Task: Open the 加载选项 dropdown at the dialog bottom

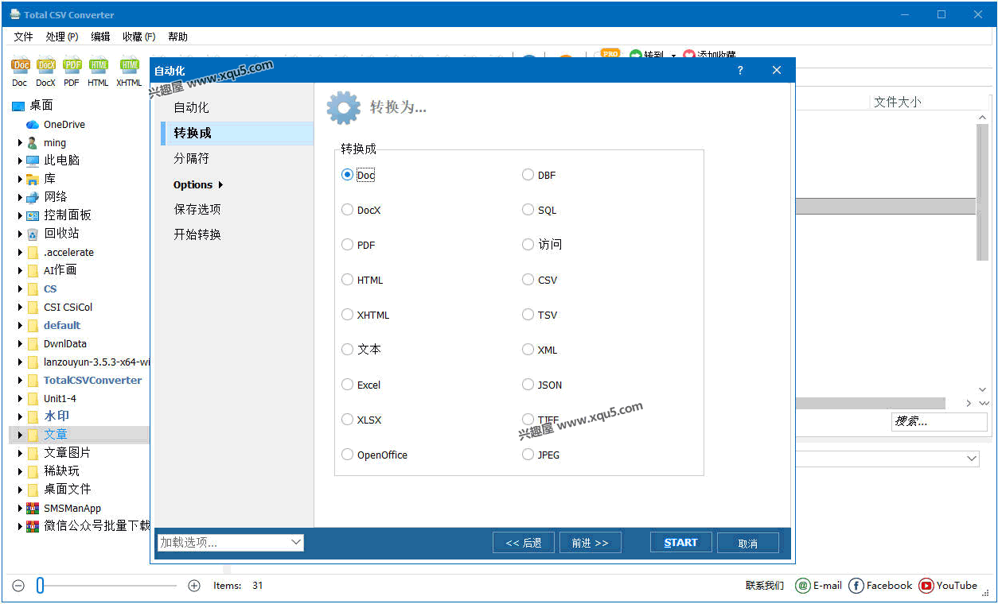Action: (229, 542)
